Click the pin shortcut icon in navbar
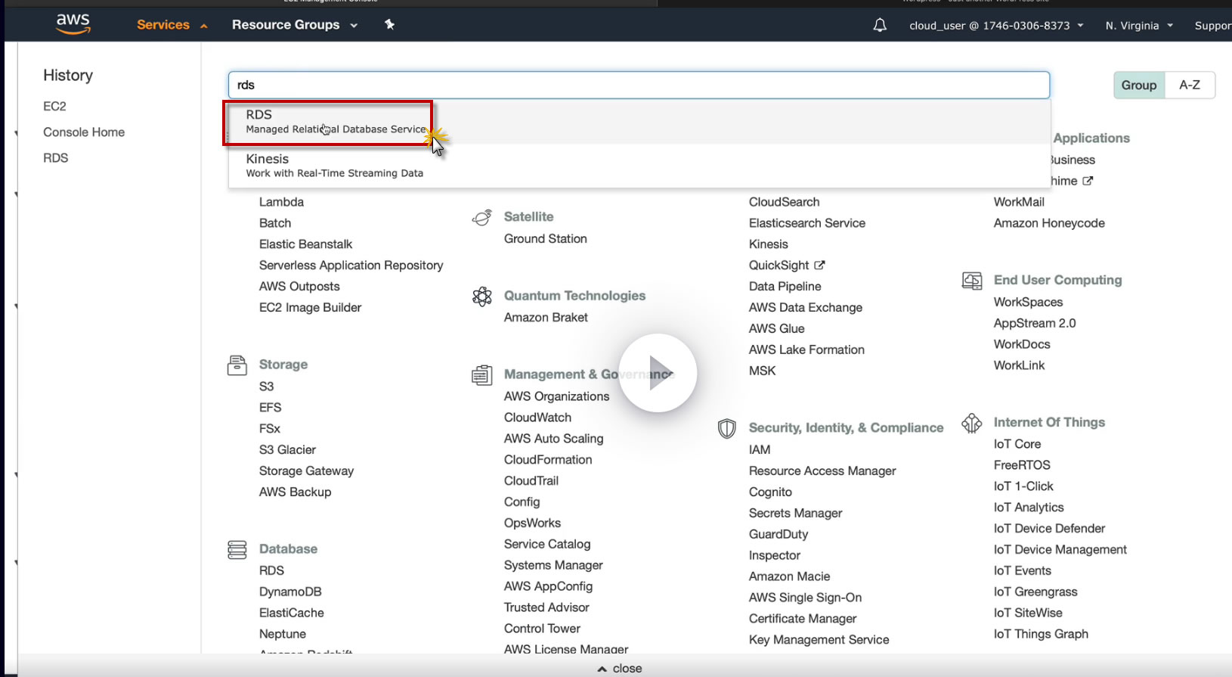The image size is (1232, 677). click(389, 25)
